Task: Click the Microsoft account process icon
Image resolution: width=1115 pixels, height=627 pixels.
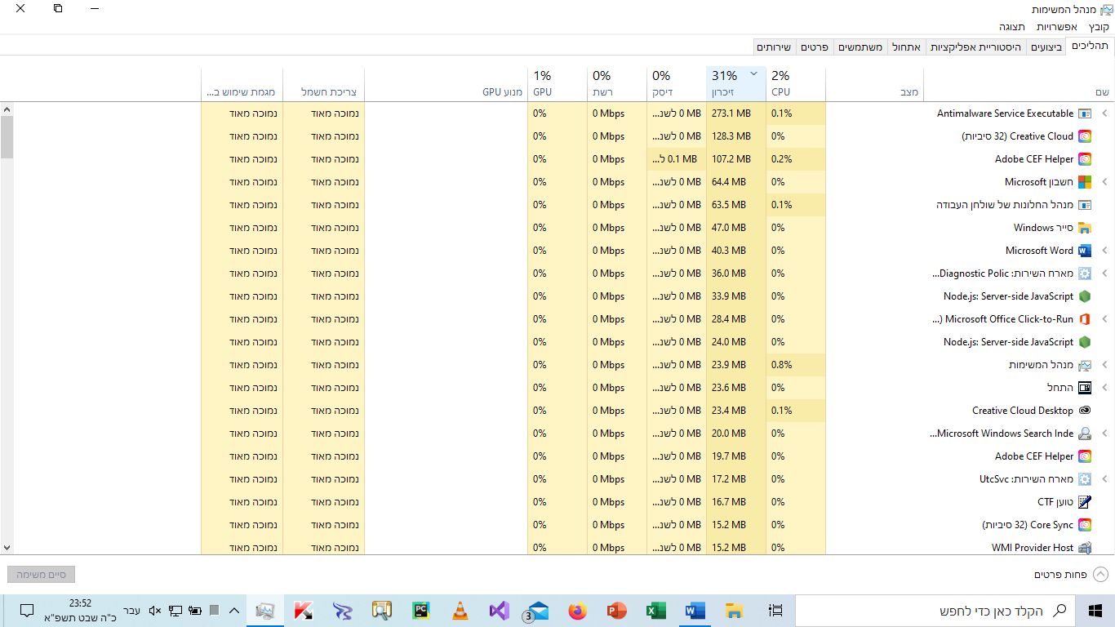Action: tap(1085, 182)
